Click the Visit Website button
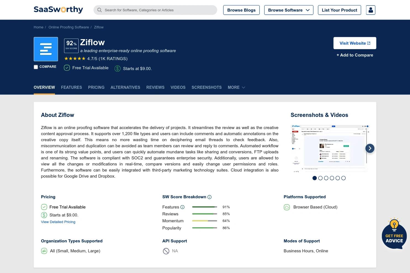Image resolution: width=410 pixels, height=273 pixels. click(x=355, y=43)
